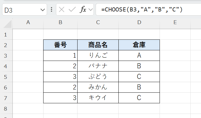Click the three-dot Name Box resize handle
Viewport: 201px width, 118px height.
tap(52, 10)
